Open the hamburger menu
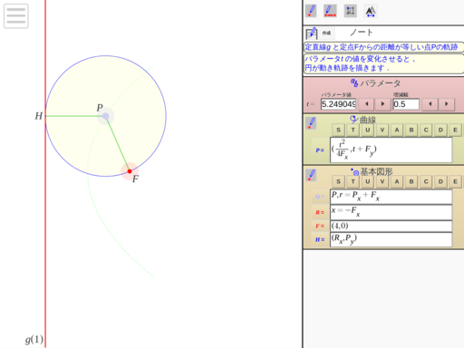This screenshot has width=464, height=348. (16, 16)
